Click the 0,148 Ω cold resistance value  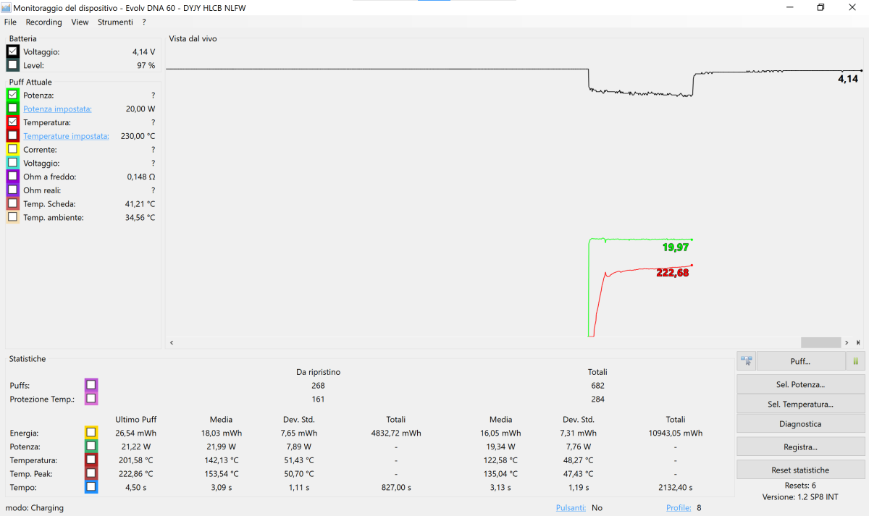pos(140,177)
